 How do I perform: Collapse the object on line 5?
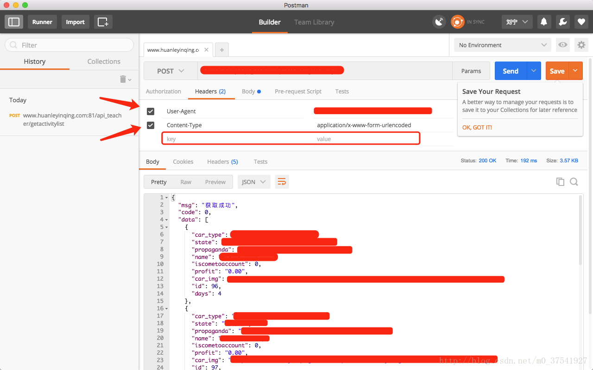(167, 227)
